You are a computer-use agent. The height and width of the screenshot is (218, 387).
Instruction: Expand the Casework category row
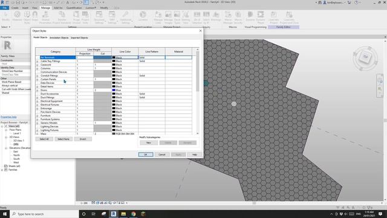(37, 65)
